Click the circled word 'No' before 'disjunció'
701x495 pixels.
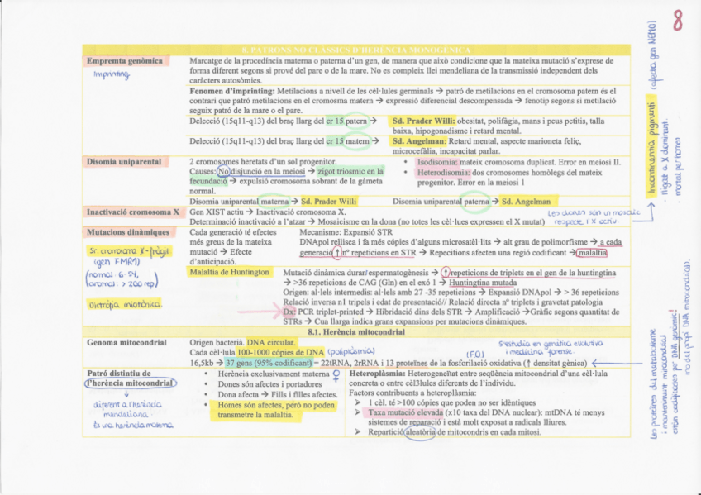[x=222, y=172]
